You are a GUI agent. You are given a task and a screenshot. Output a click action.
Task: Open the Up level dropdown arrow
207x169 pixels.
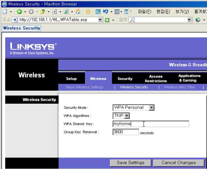point(48,12)
